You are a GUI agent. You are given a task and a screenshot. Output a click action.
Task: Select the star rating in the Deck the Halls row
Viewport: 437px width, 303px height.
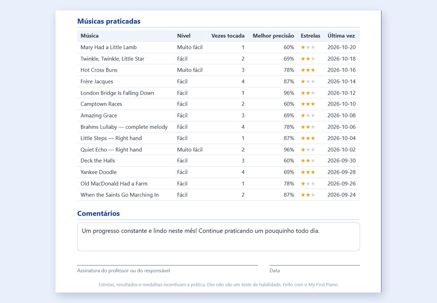[x=308, y=160]
